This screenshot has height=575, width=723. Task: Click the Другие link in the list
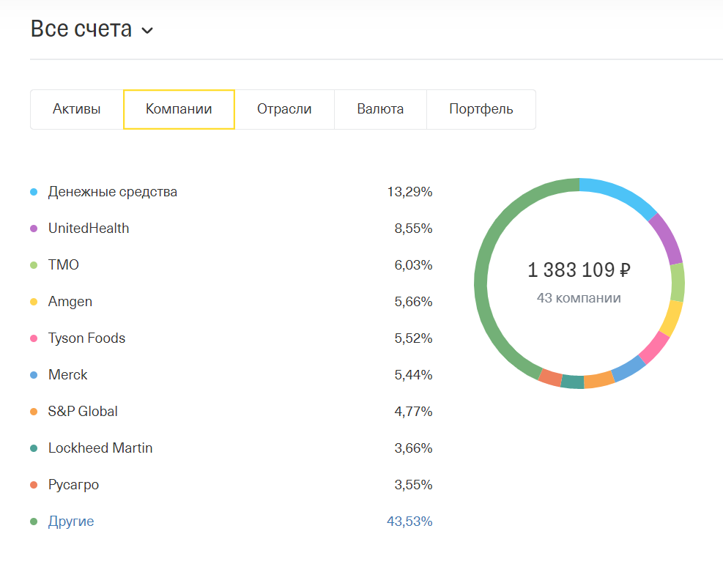pyautogui.click(x=71, y=522)
